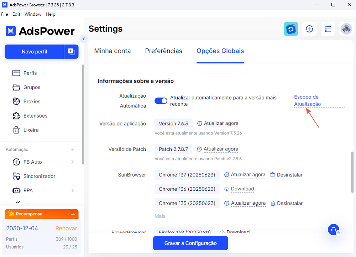Open the support headset floating button
The image size is (356, 257).
click(x=334, y=230)
